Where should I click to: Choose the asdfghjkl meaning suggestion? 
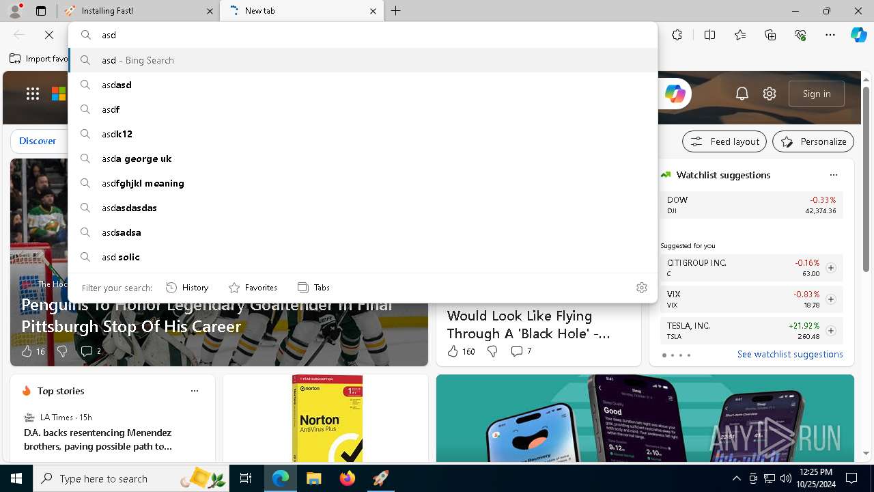(x=363, y=183)
